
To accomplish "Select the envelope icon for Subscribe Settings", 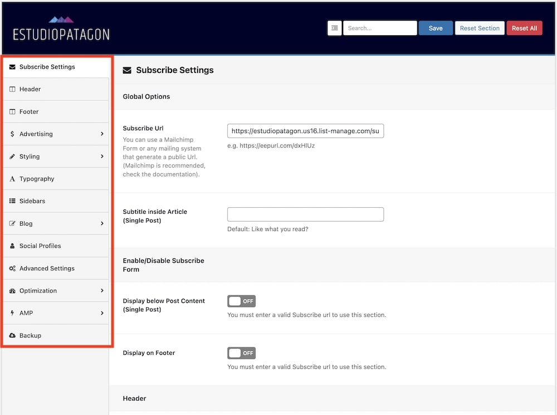I will coord(12,66).
